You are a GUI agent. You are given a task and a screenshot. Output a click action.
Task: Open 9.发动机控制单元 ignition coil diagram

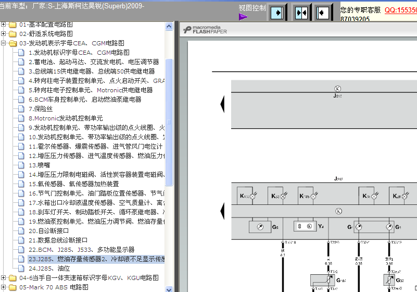[96, 127]
